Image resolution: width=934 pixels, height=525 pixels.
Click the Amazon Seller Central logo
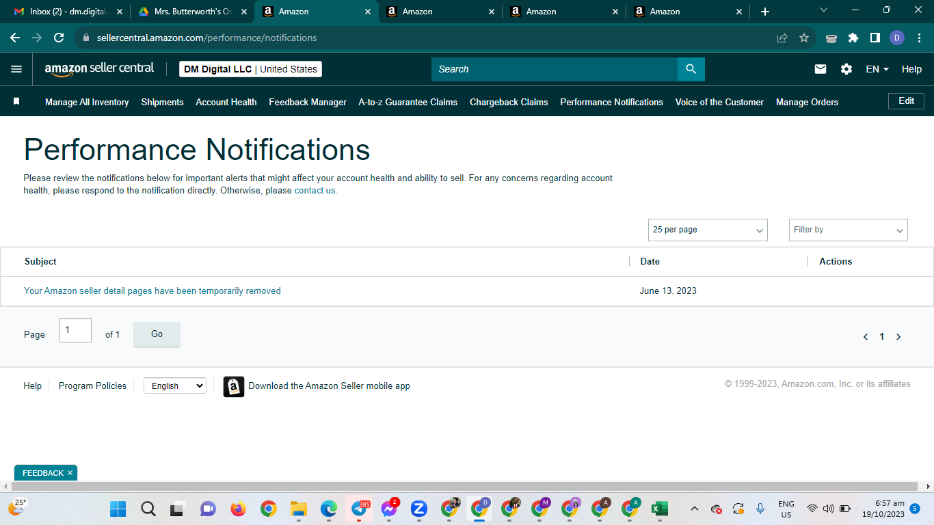coord(99,69)
